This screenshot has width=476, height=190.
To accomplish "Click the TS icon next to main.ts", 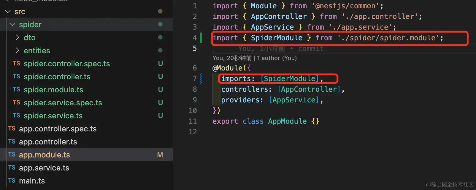I will (12, 181).
